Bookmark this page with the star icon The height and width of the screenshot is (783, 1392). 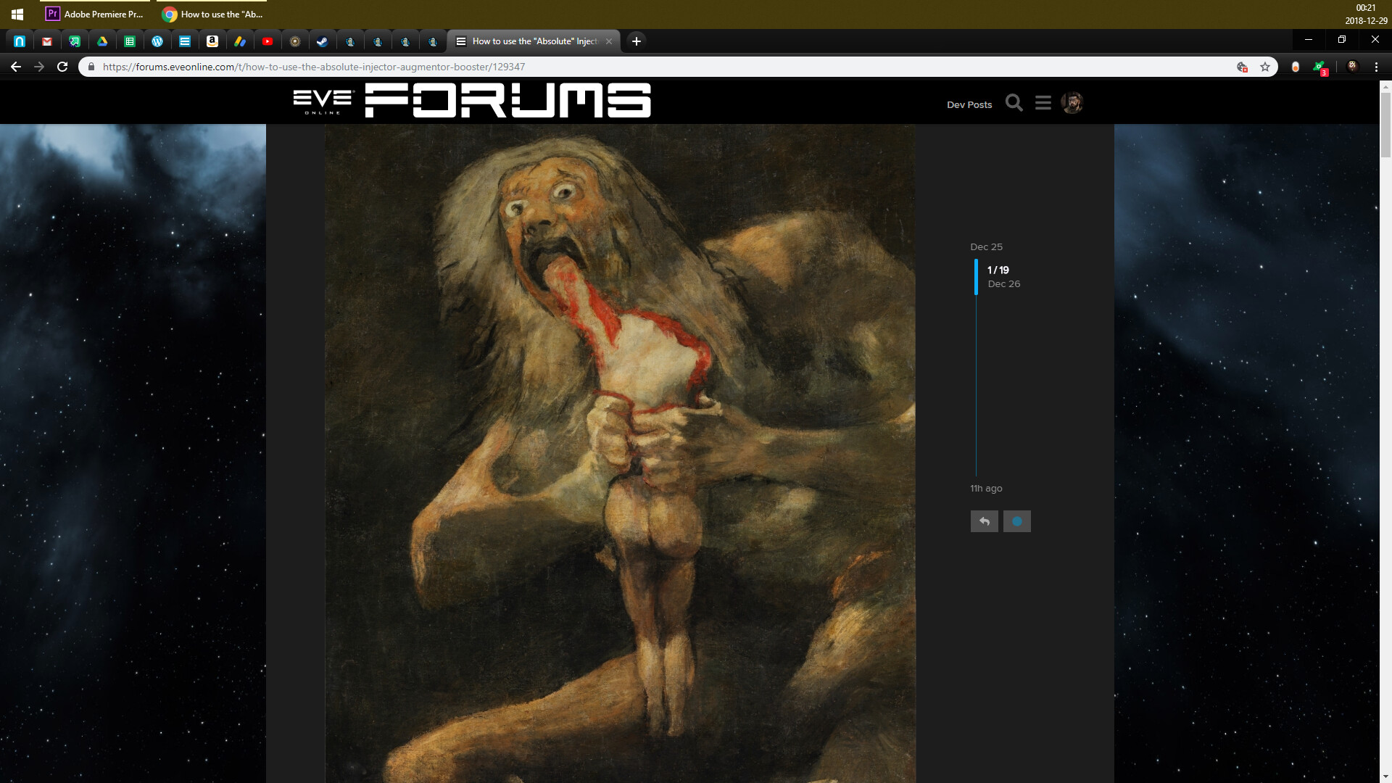coord(1265,67)
